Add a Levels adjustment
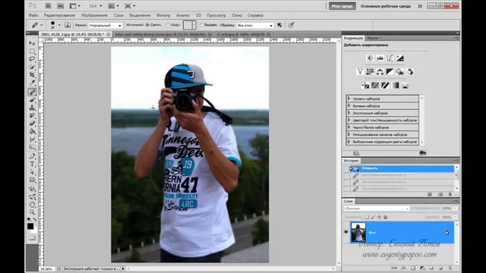 click(380, 58)
